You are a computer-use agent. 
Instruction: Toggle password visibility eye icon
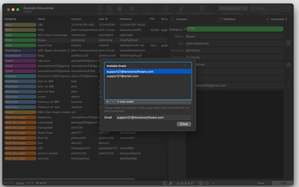click(288, 65)
